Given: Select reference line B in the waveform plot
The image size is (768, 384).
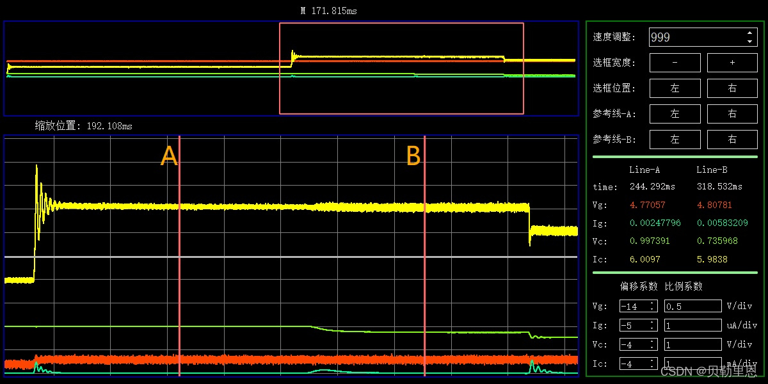Looking at the screenshot, I should (x=425, y=256).
